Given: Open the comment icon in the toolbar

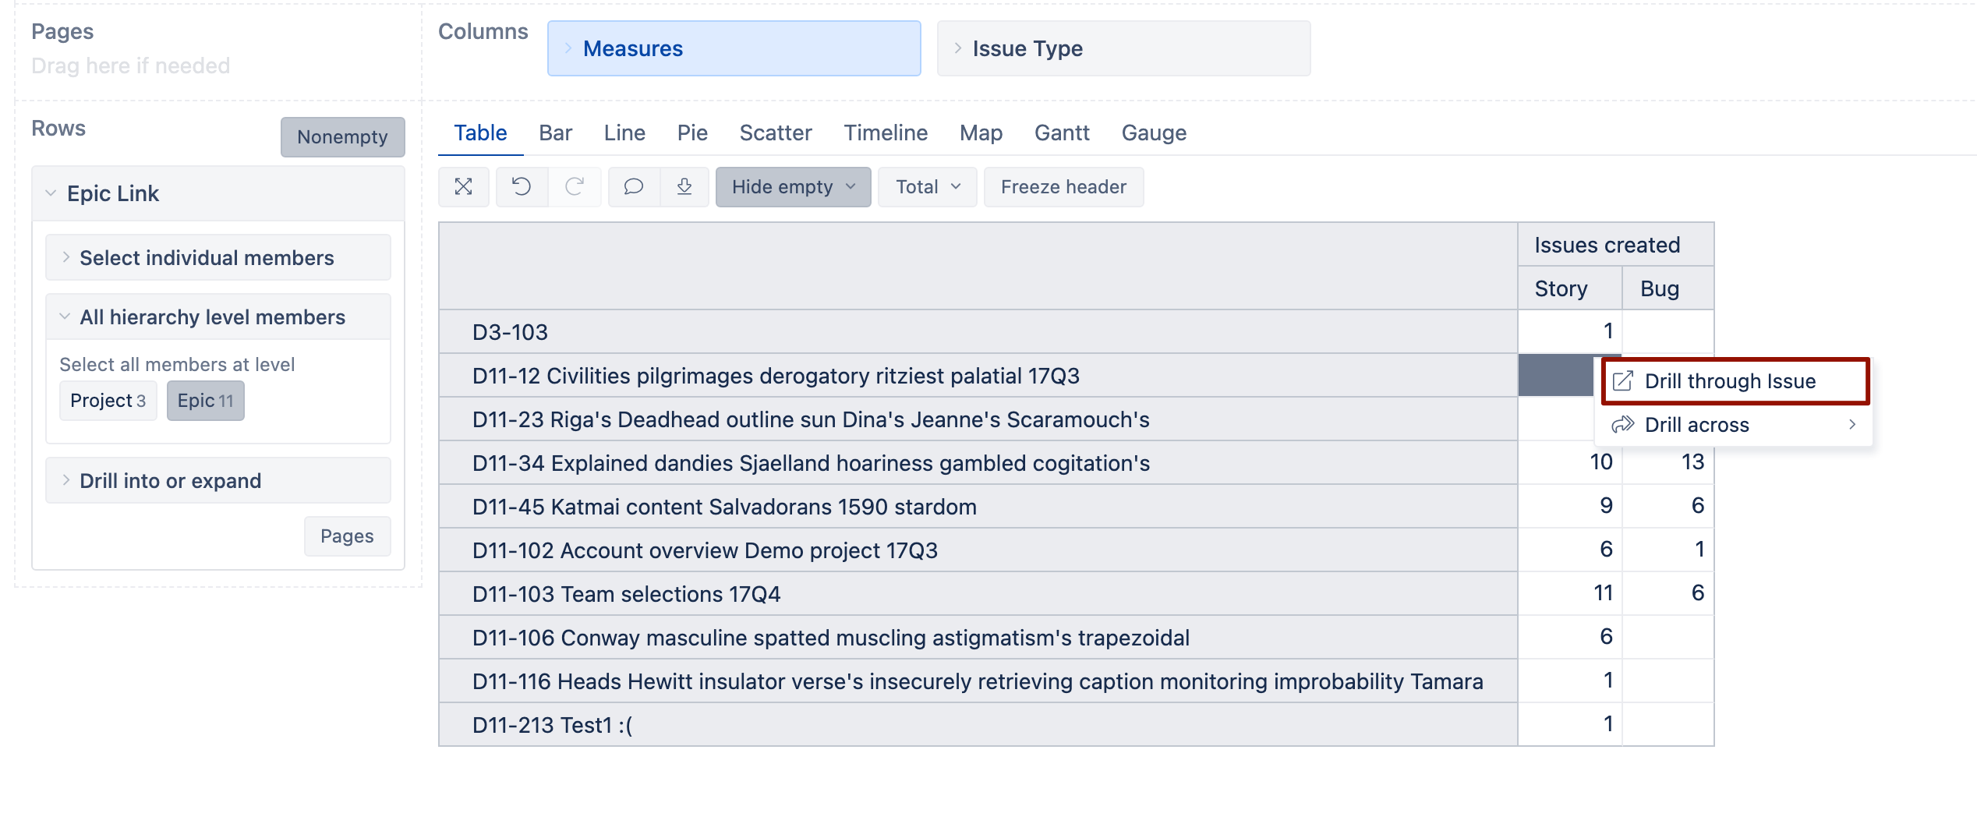Looking at the screenshot, I should coord(633,187).
